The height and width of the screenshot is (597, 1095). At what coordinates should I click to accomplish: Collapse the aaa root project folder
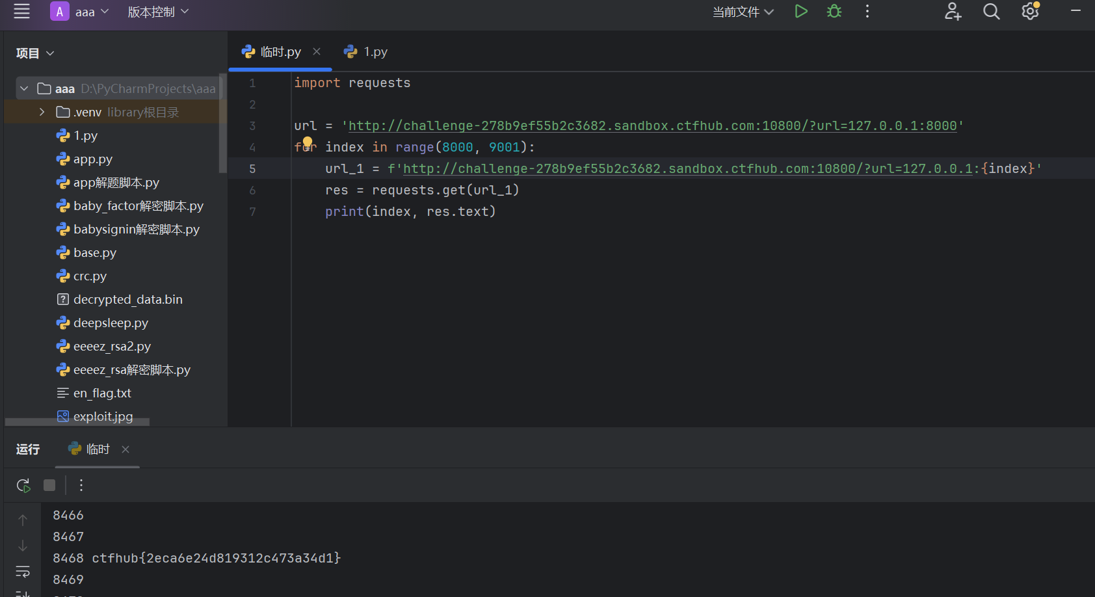24,88
